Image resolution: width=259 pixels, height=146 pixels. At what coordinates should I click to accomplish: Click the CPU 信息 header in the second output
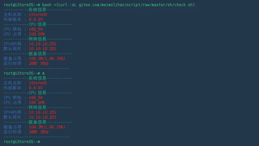[x=37, y=93]
